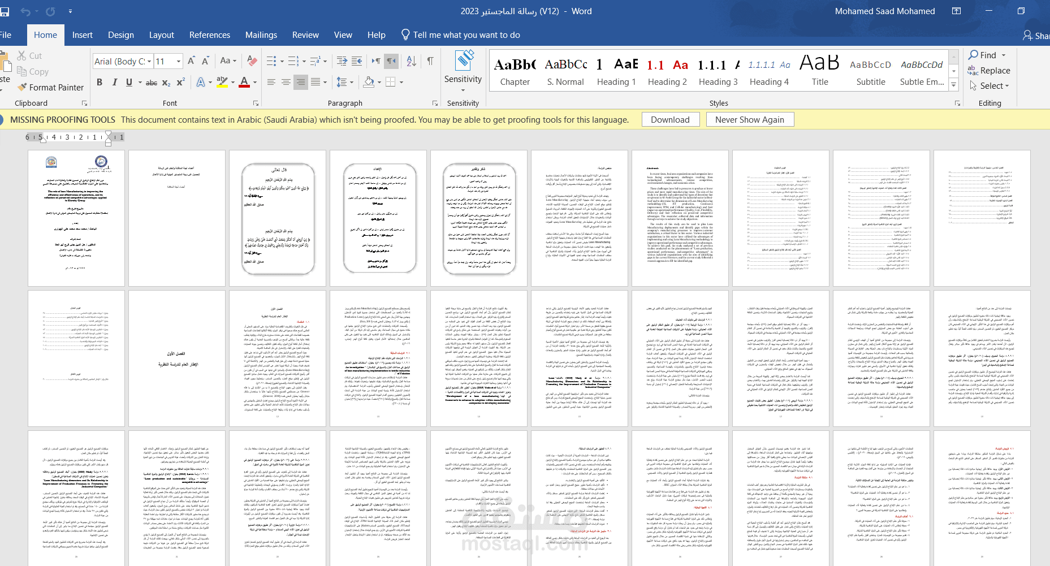Click the Cut scissors command
This screenshot has width=1050, height=566.
29,55
